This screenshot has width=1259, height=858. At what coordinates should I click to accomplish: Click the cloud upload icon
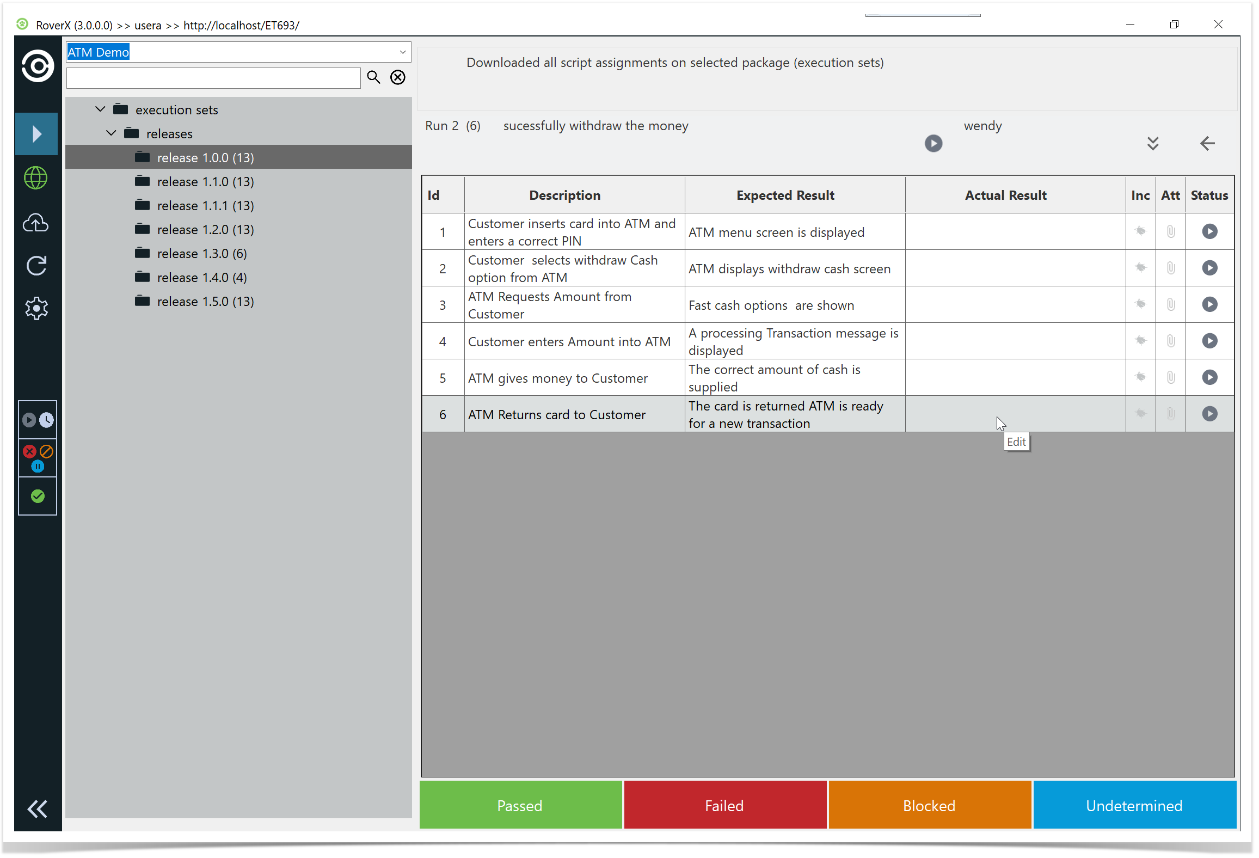(36, 222)
